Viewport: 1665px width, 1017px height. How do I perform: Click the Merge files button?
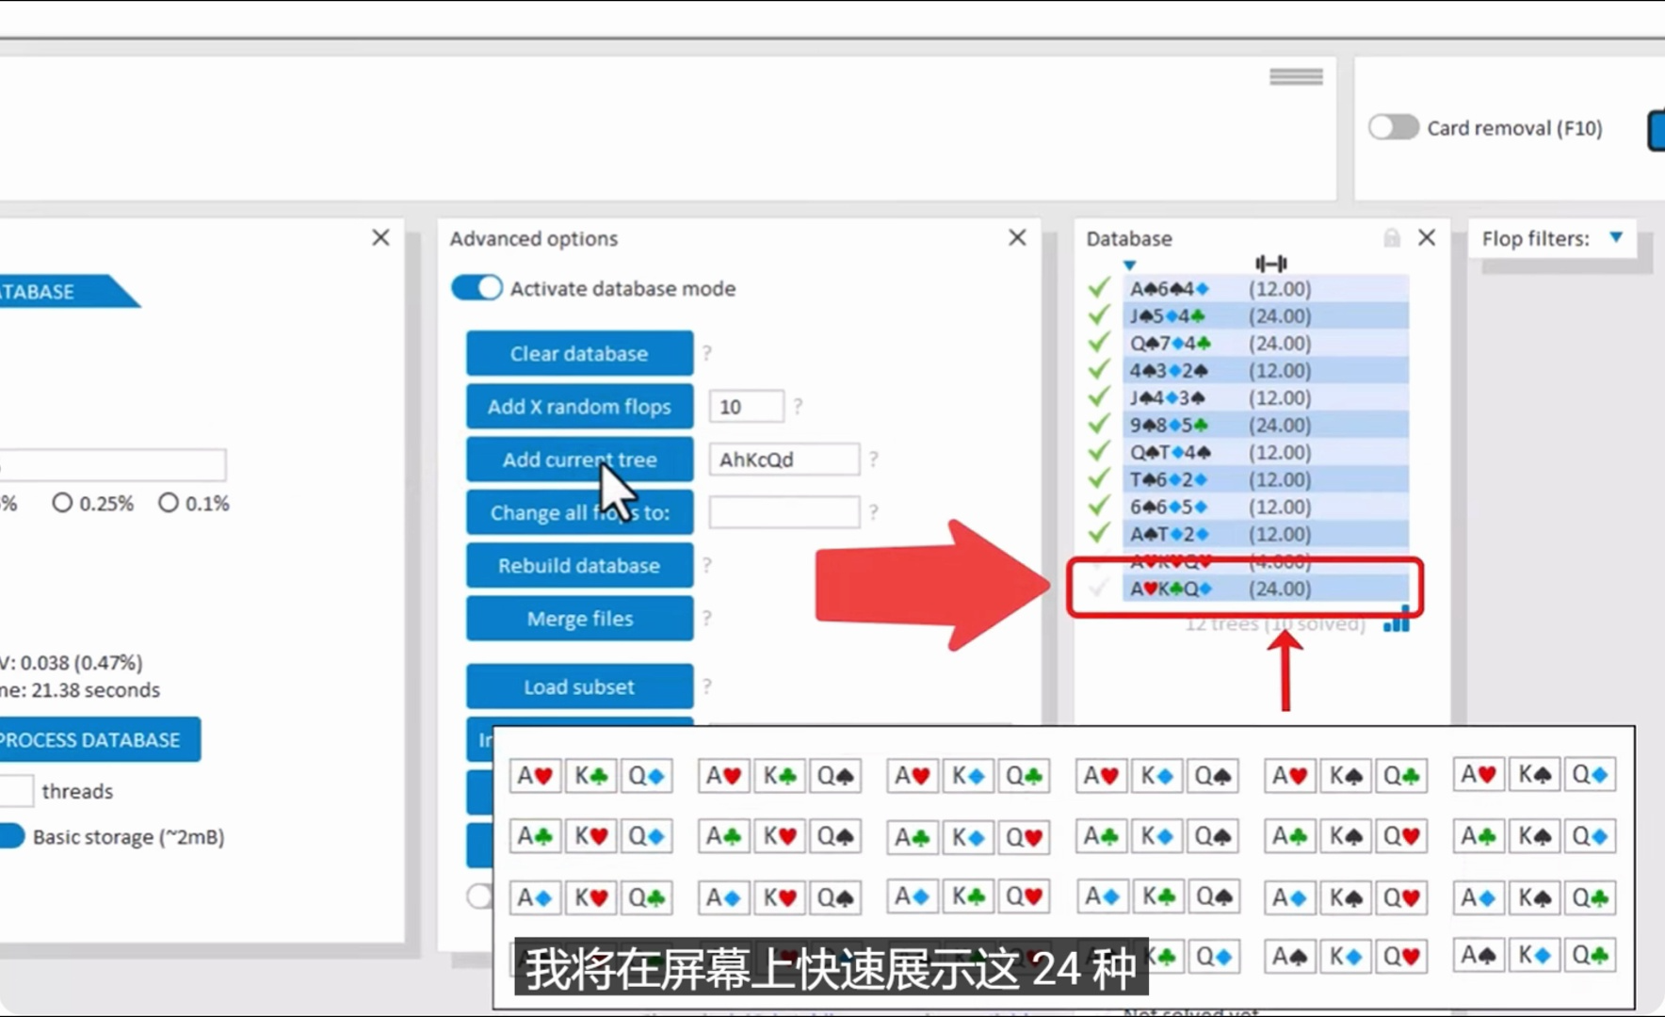coord(579,618)
